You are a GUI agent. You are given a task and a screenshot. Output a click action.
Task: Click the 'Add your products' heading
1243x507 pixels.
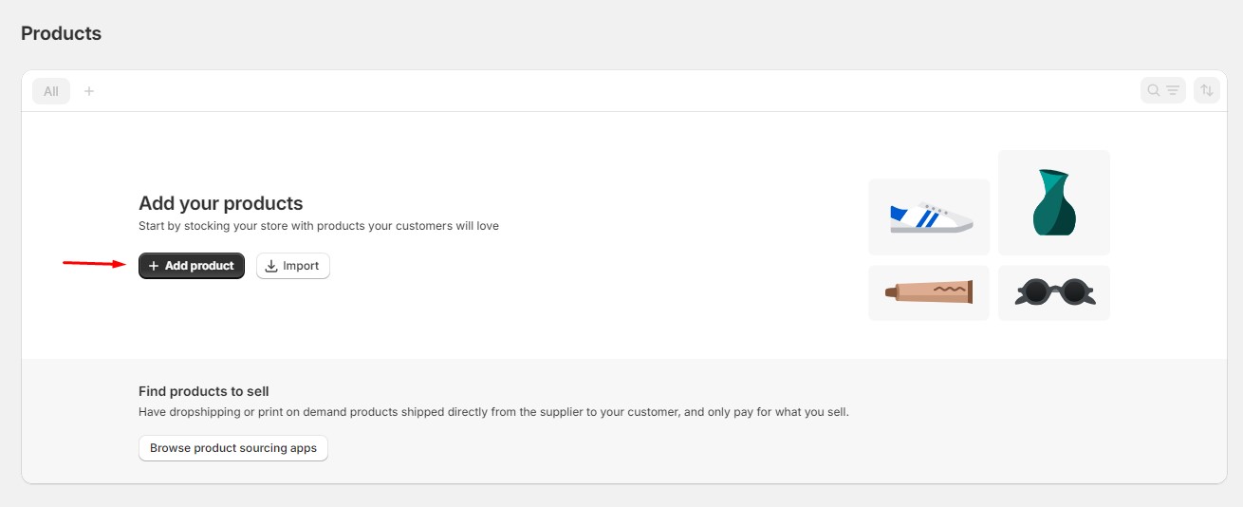point(220,203)
